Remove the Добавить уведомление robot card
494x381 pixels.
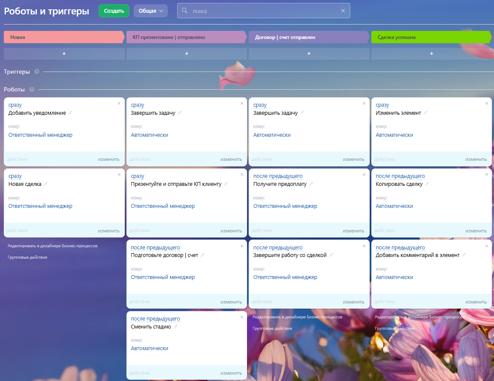click(119, 103)
